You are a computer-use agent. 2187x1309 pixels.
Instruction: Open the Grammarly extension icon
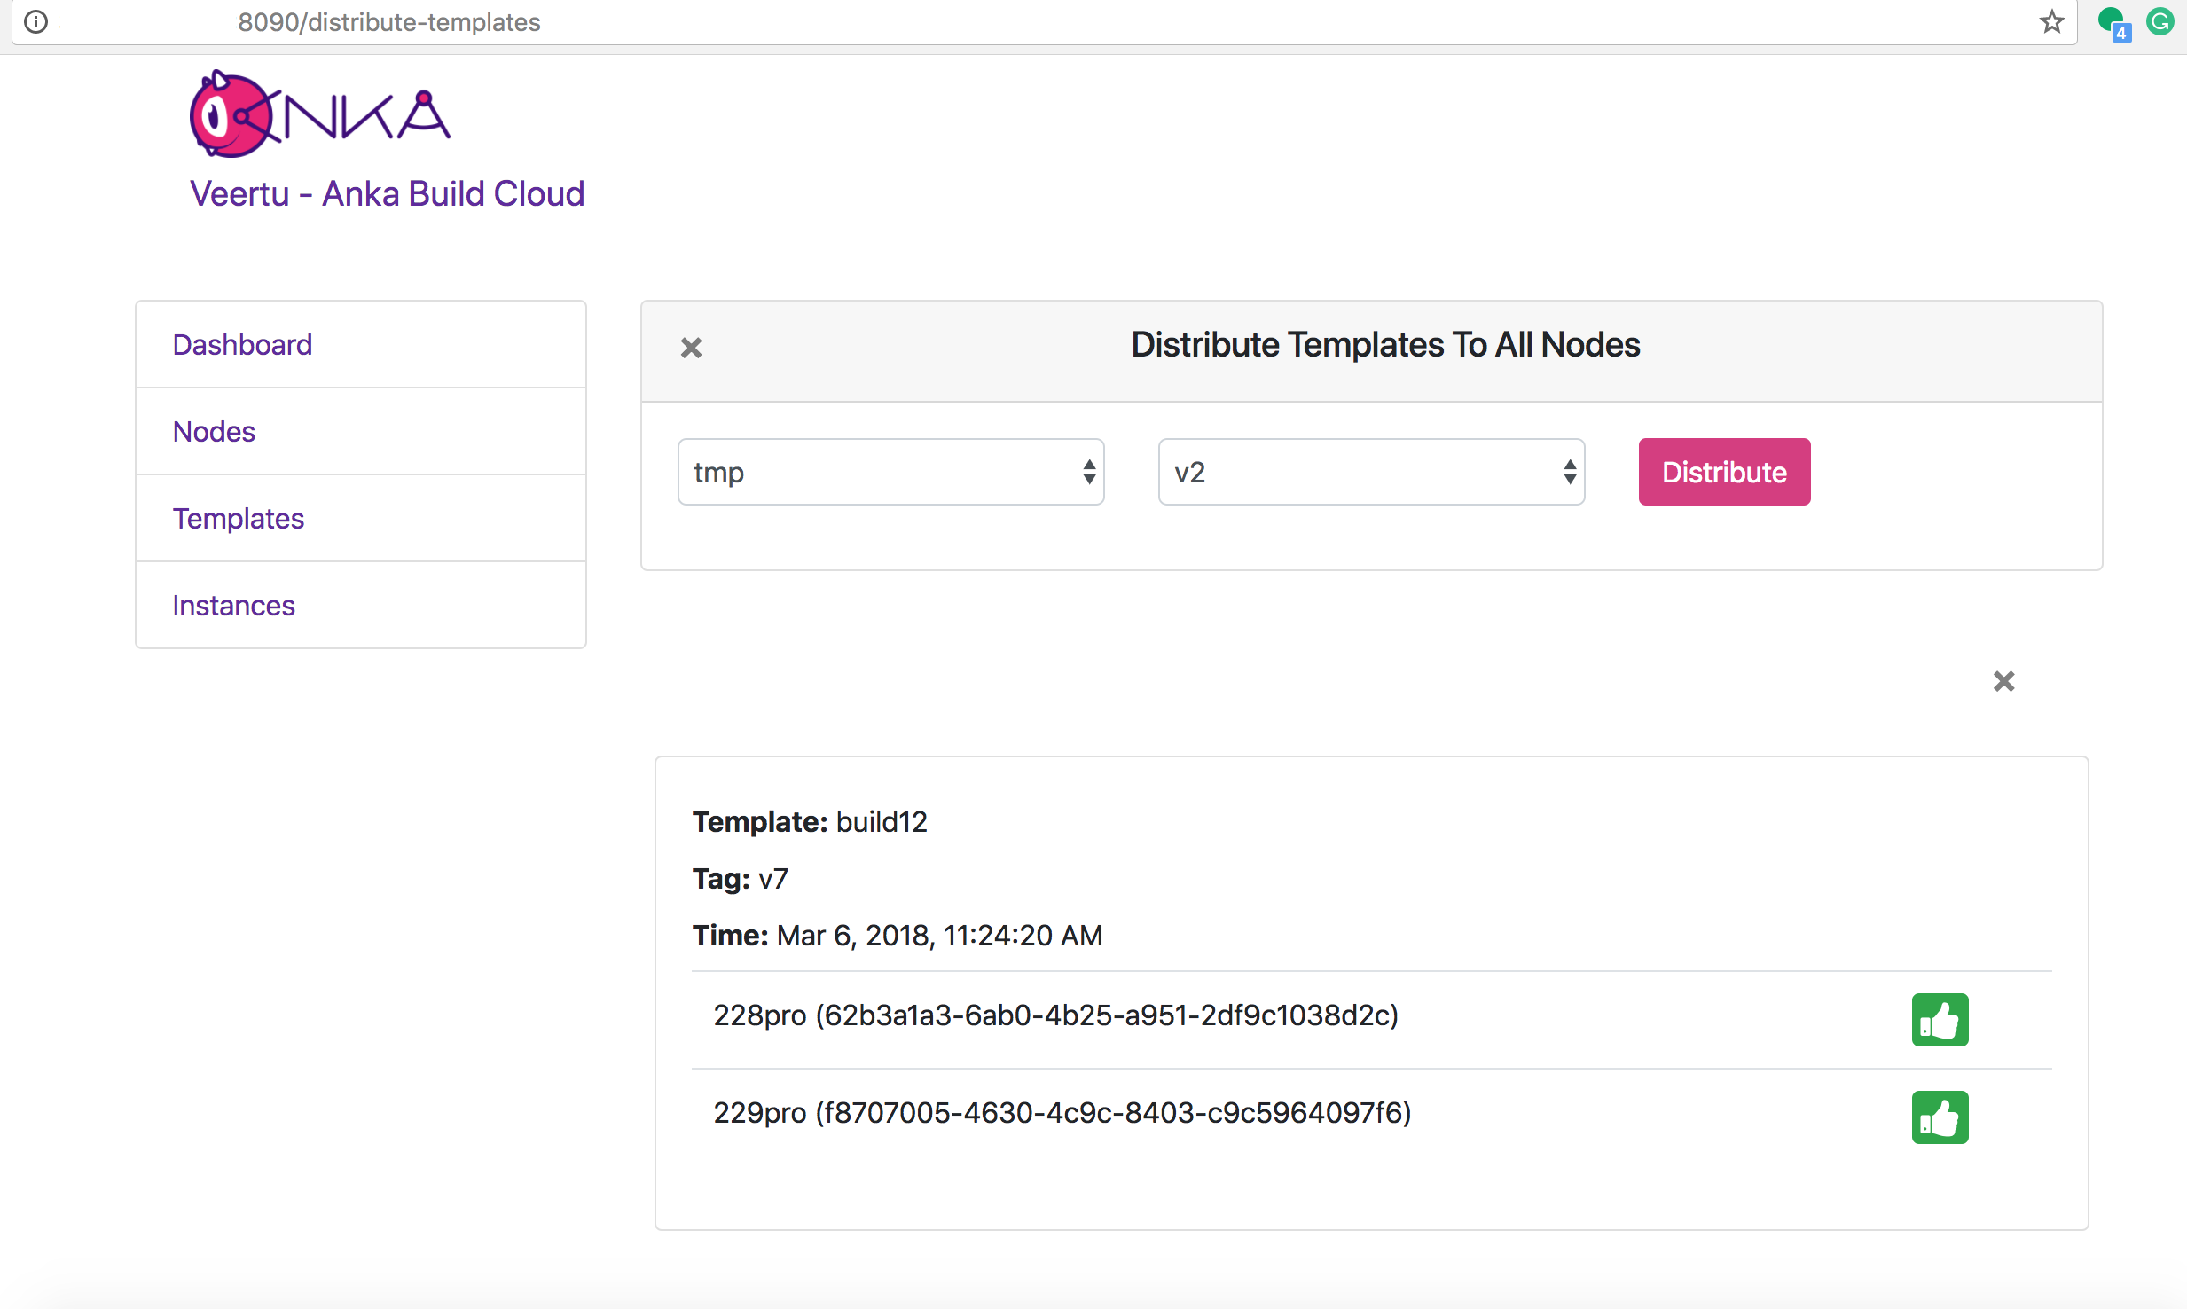click(x=2160, y=21)
